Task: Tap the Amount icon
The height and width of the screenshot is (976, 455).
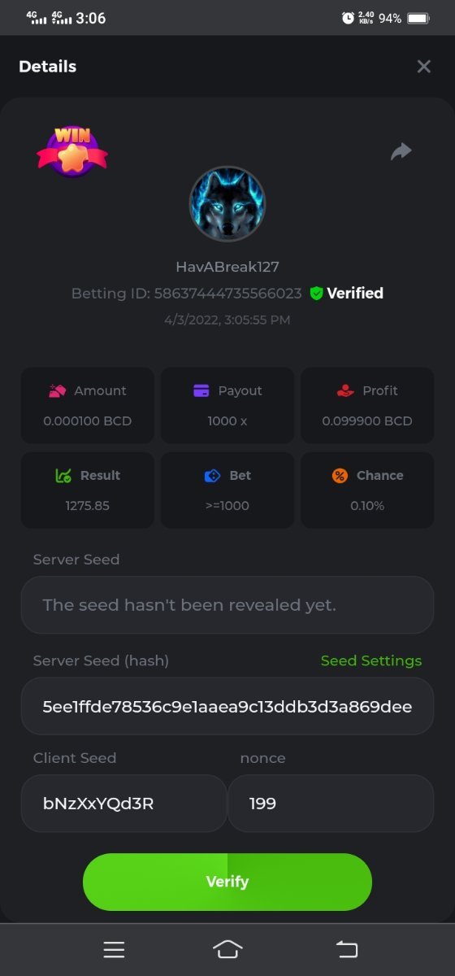Action: tap(57, 390)
